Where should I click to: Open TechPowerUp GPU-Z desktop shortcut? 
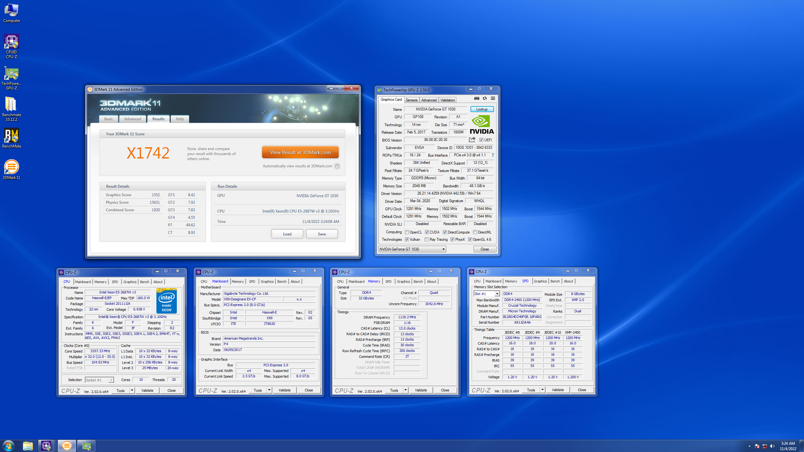click(x=12, y=78)
